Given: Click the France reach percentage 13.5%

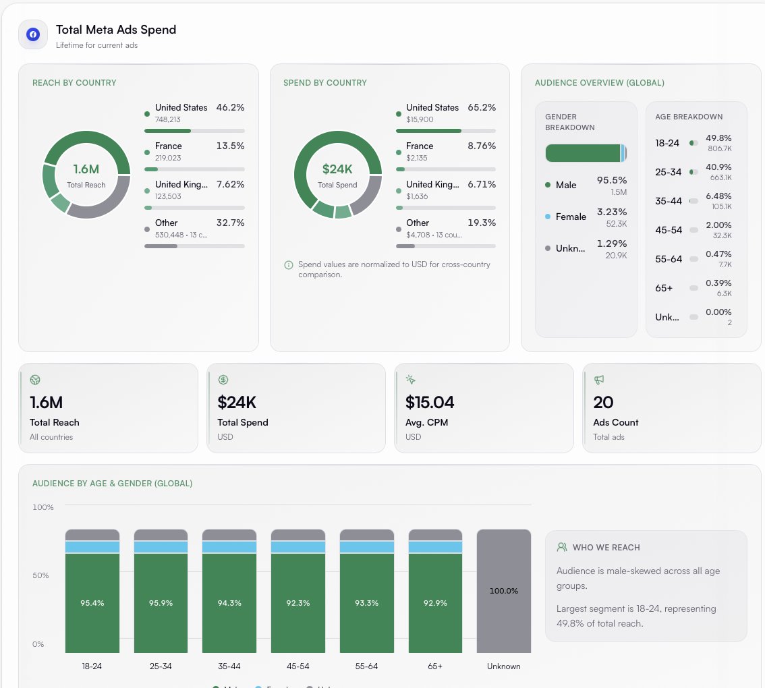Looking at the screenshot, I should click(x=230, y=146).
